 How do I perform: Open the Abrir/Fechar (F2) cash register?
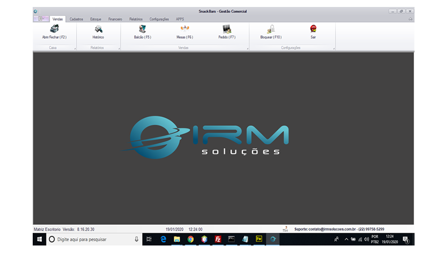[54, 32]
